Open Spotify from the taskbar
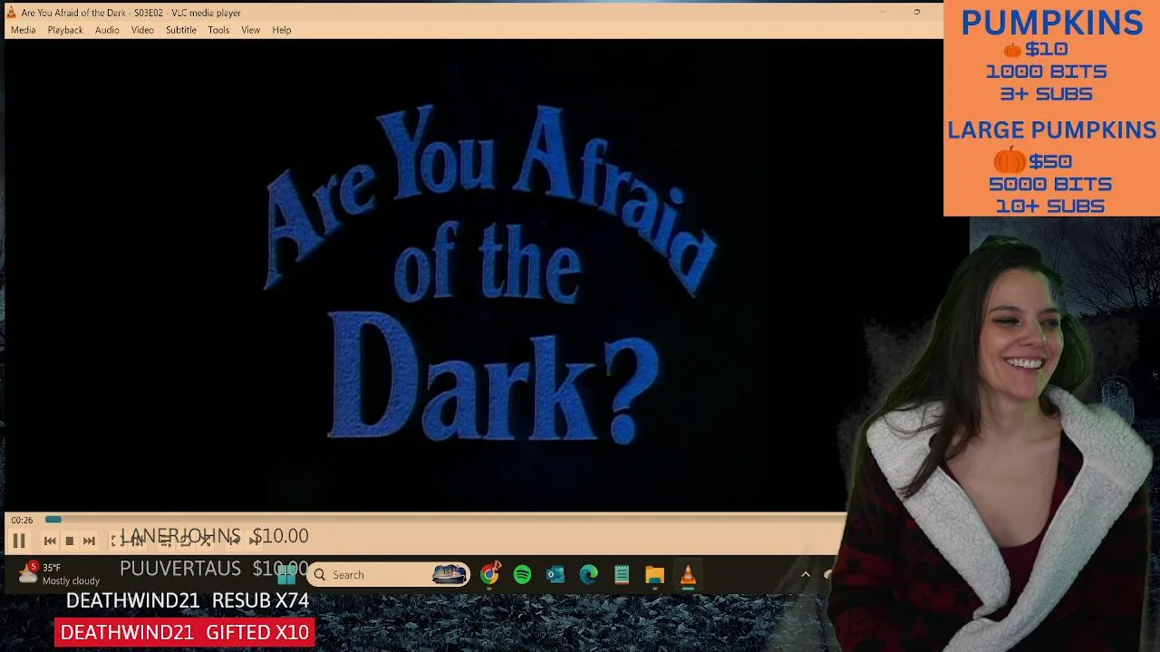1160x652 pixels. pos(522,574)
